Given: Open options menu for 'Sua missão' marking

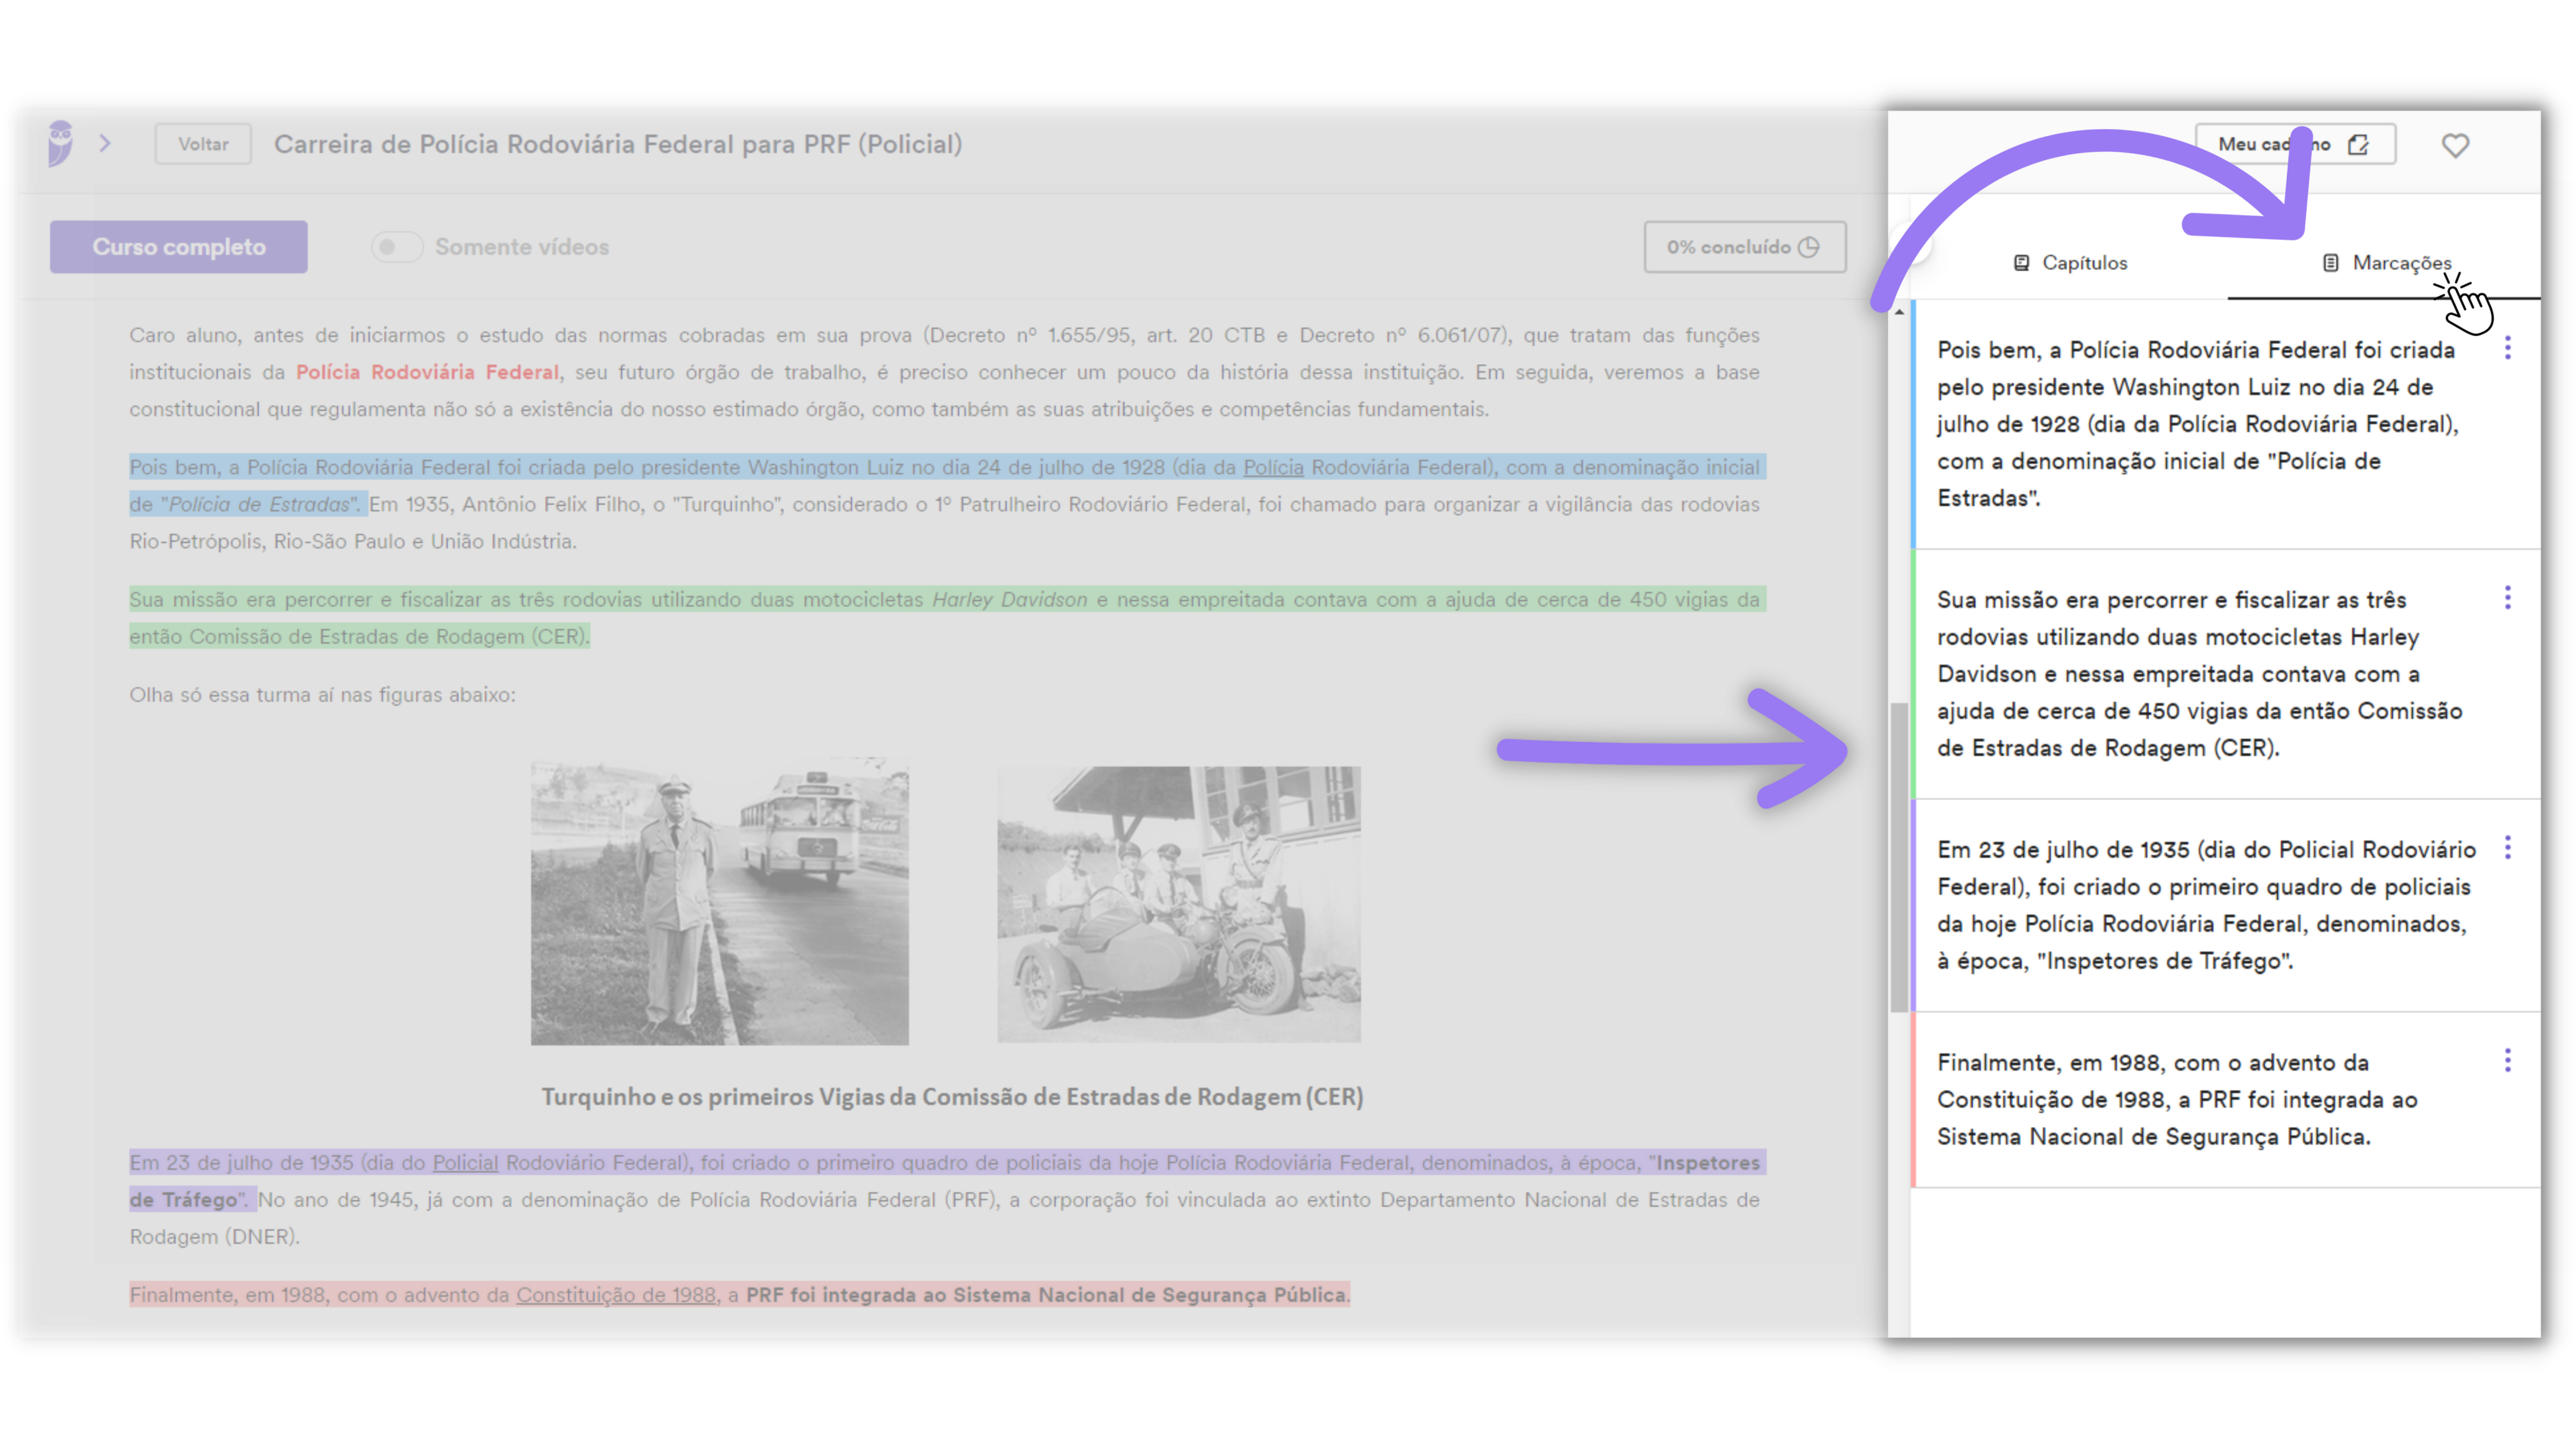Looking at the screenshot, I should 2507,598.
